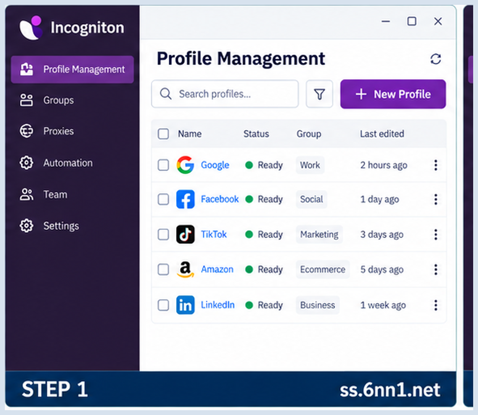This screenshot has width=478, height=415.
Task: Click the Facebook profile icon
Action: [185, 199]
